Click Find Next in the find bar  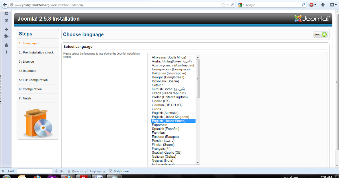coord(60,171)
